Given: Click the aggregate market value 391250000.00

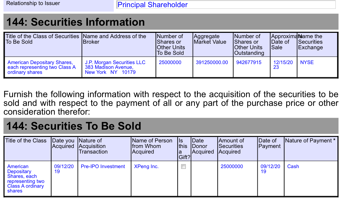Looking at the screenshot, I should pyautogui.click(x=212, y=62).
